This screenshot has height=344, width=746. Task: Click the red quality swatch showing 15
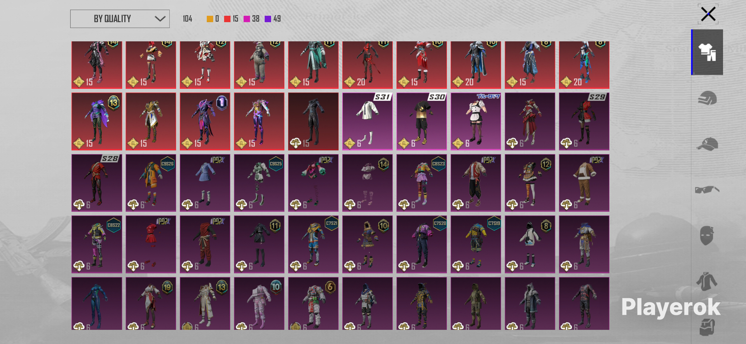pos(227,19)
